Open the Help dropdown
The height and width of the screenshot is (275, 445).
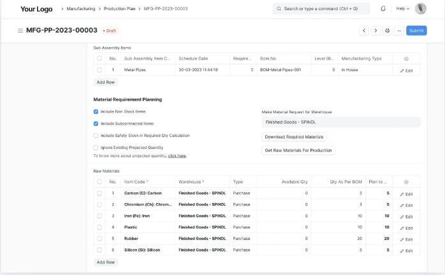click(403, 9)
